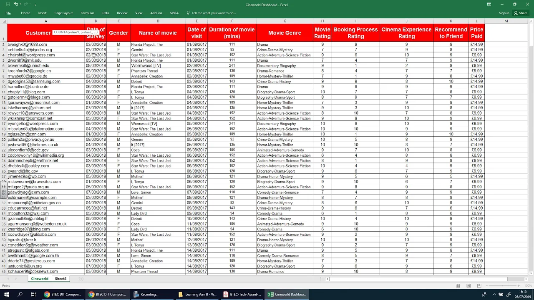This screenshot has width=534, height=300.
Task: Click the Movie Genre header cell
Action: click(285, 32)
